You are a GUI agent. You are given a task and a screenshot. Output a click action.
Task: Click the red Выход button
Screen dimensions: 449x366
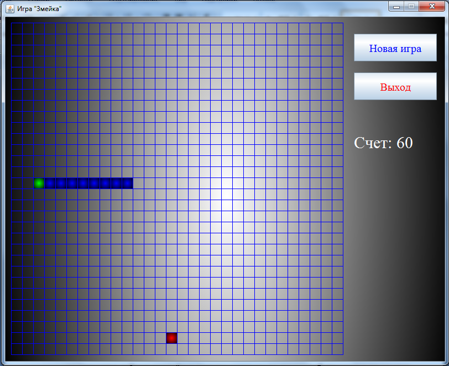pos(395,86)
